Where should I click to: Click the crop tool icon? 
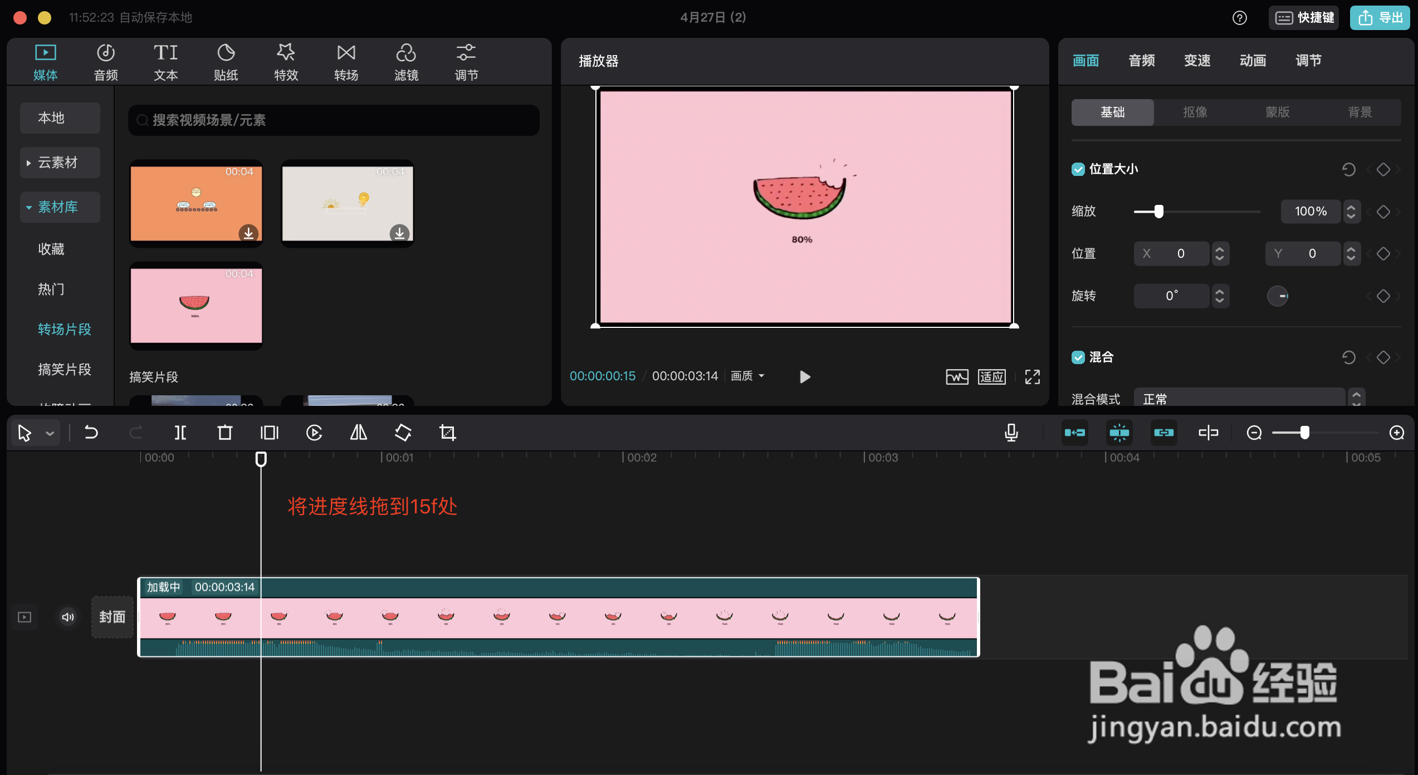448,433
